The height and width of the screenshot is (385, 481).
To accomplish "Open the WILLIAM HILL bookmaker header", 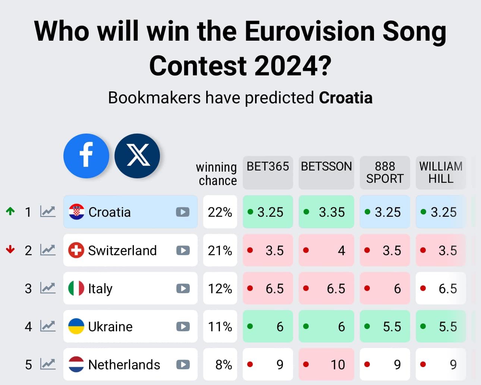I will click(x=441, y=172).
